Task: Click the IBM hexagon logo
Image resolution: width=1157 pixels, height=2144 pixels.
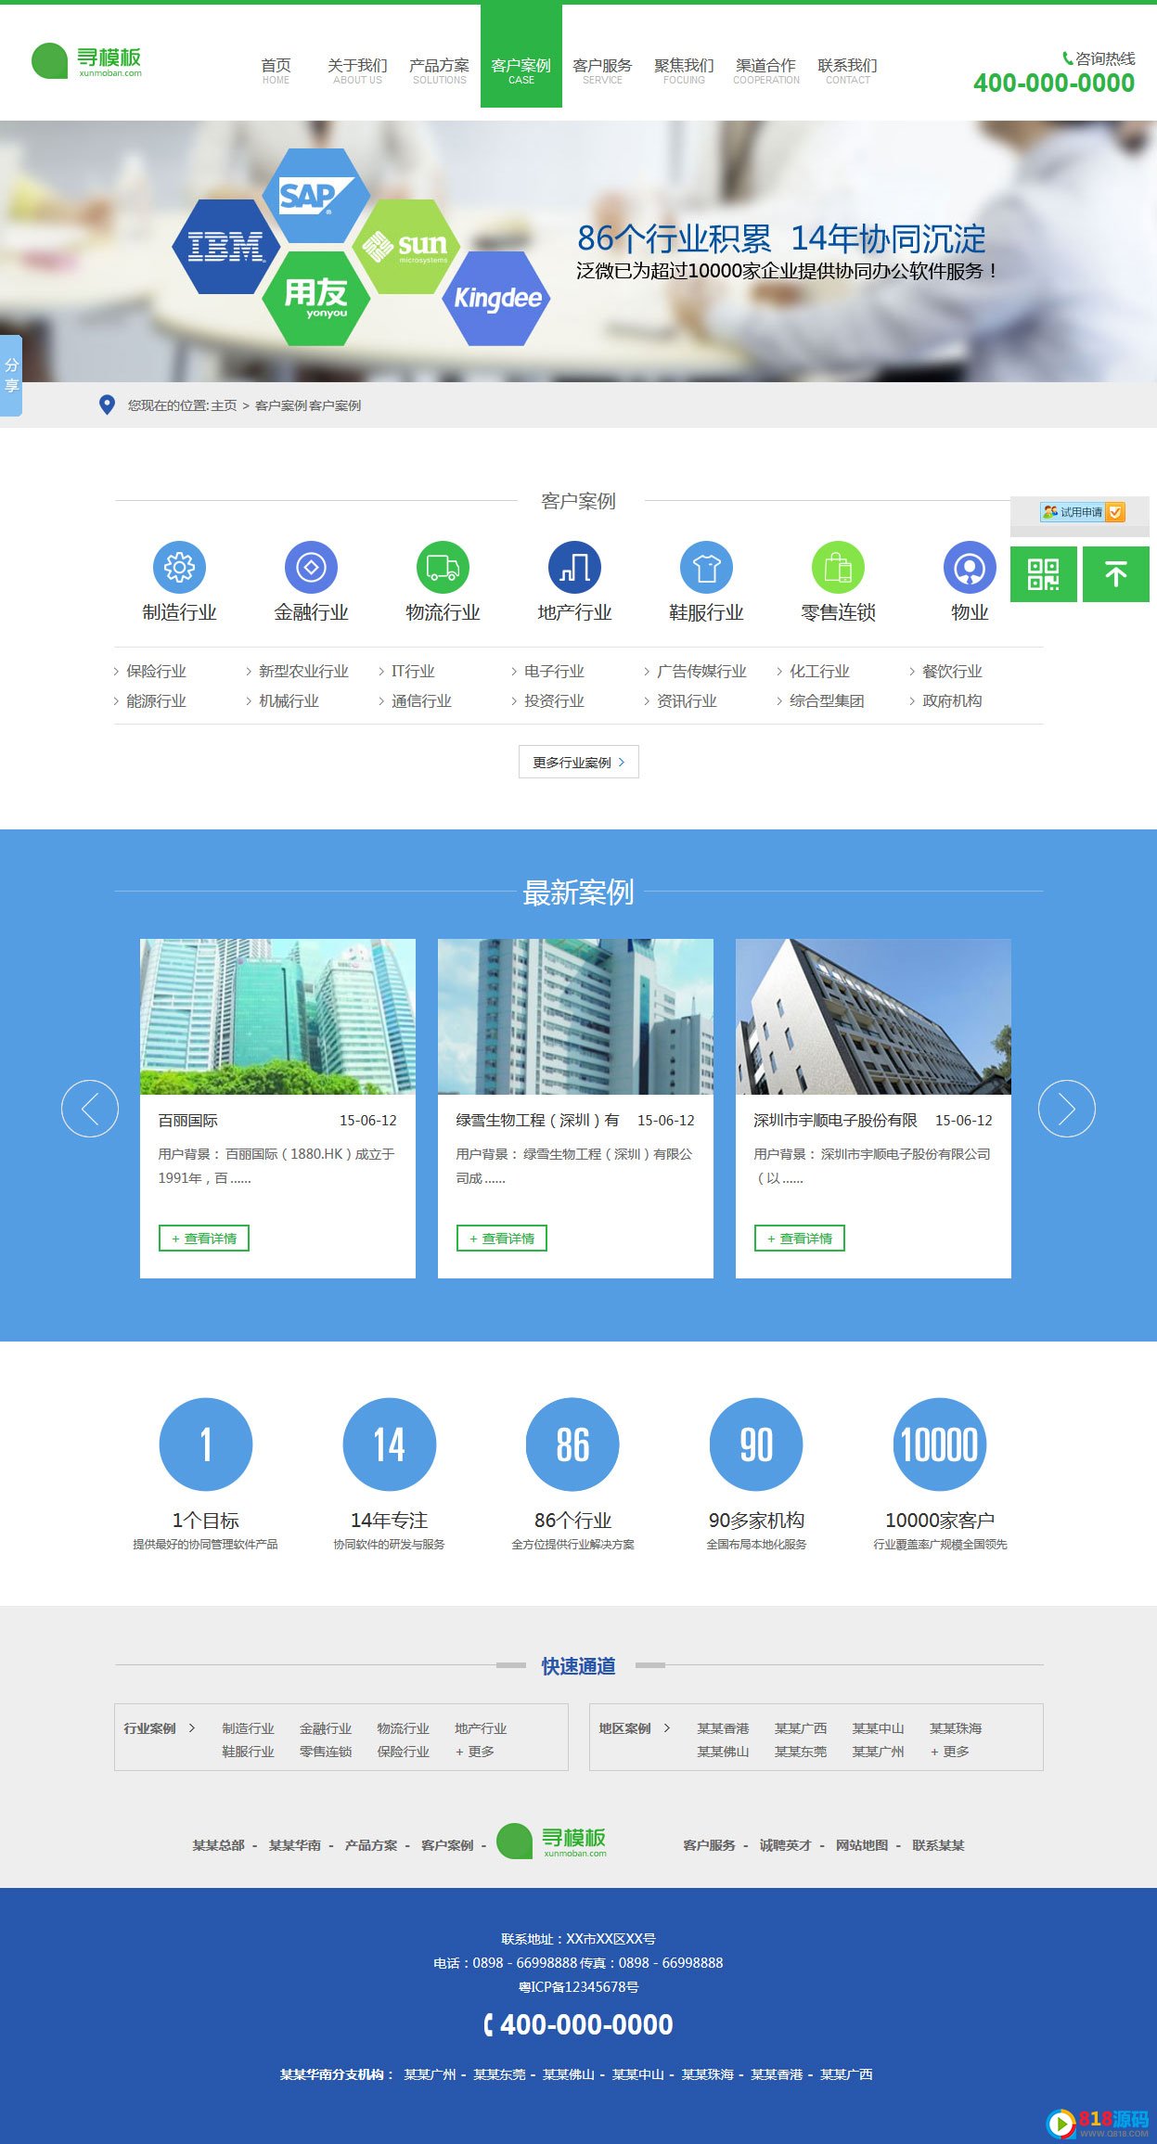Action: click(x=225, y=247)
